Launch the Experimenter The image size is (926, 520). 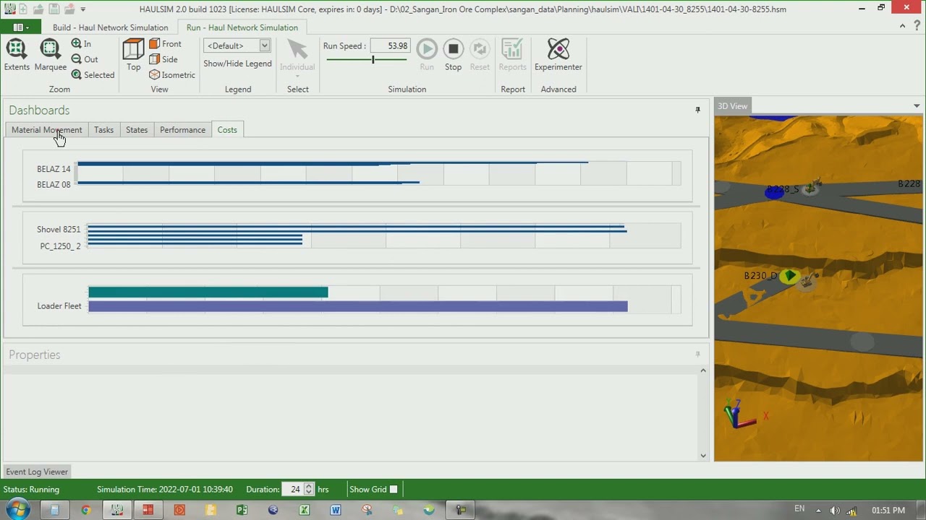[558, 56]
